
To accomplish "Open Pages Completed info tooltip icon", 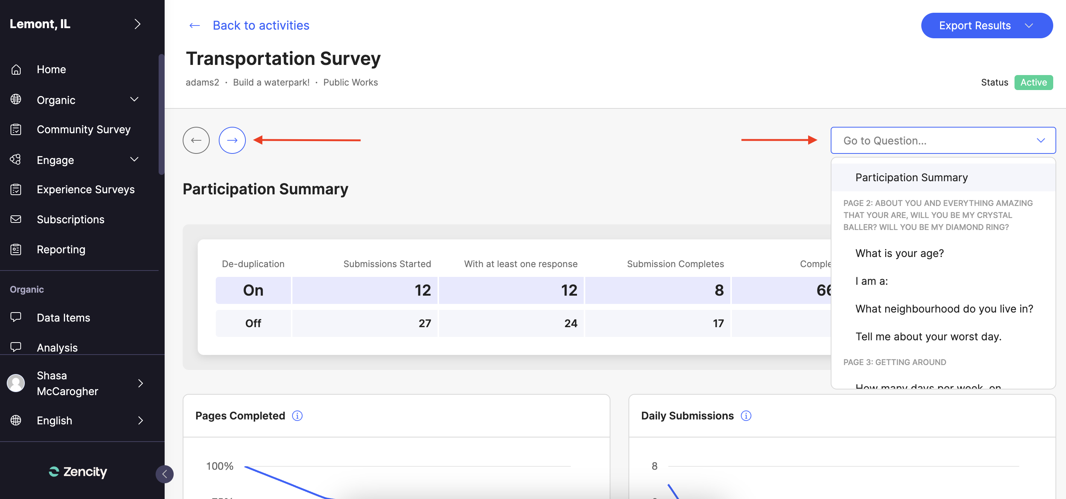I will [x=297, y=416].
